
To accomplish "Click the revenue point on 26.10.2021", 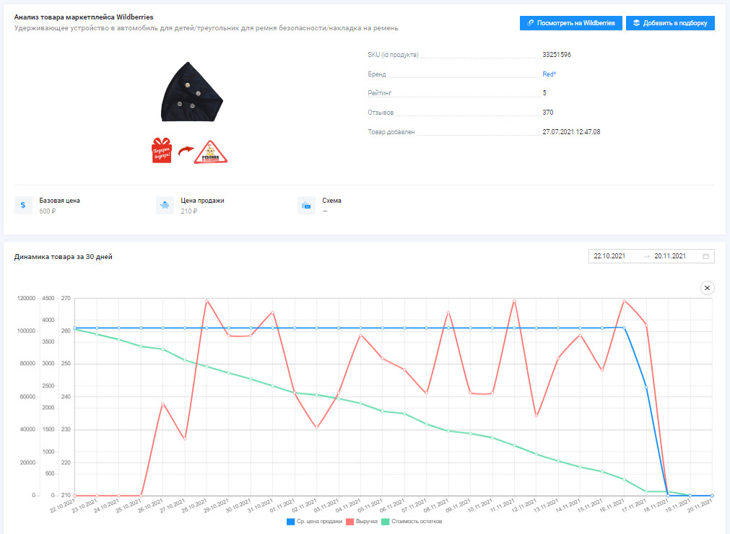I will [x=162, y=404].
